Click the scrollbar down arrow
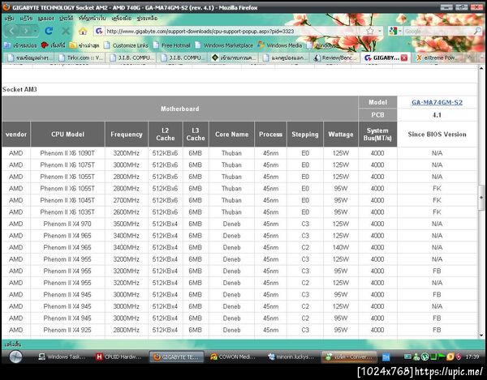The height and width of the screenshot is (380, 487). [481, 335]
